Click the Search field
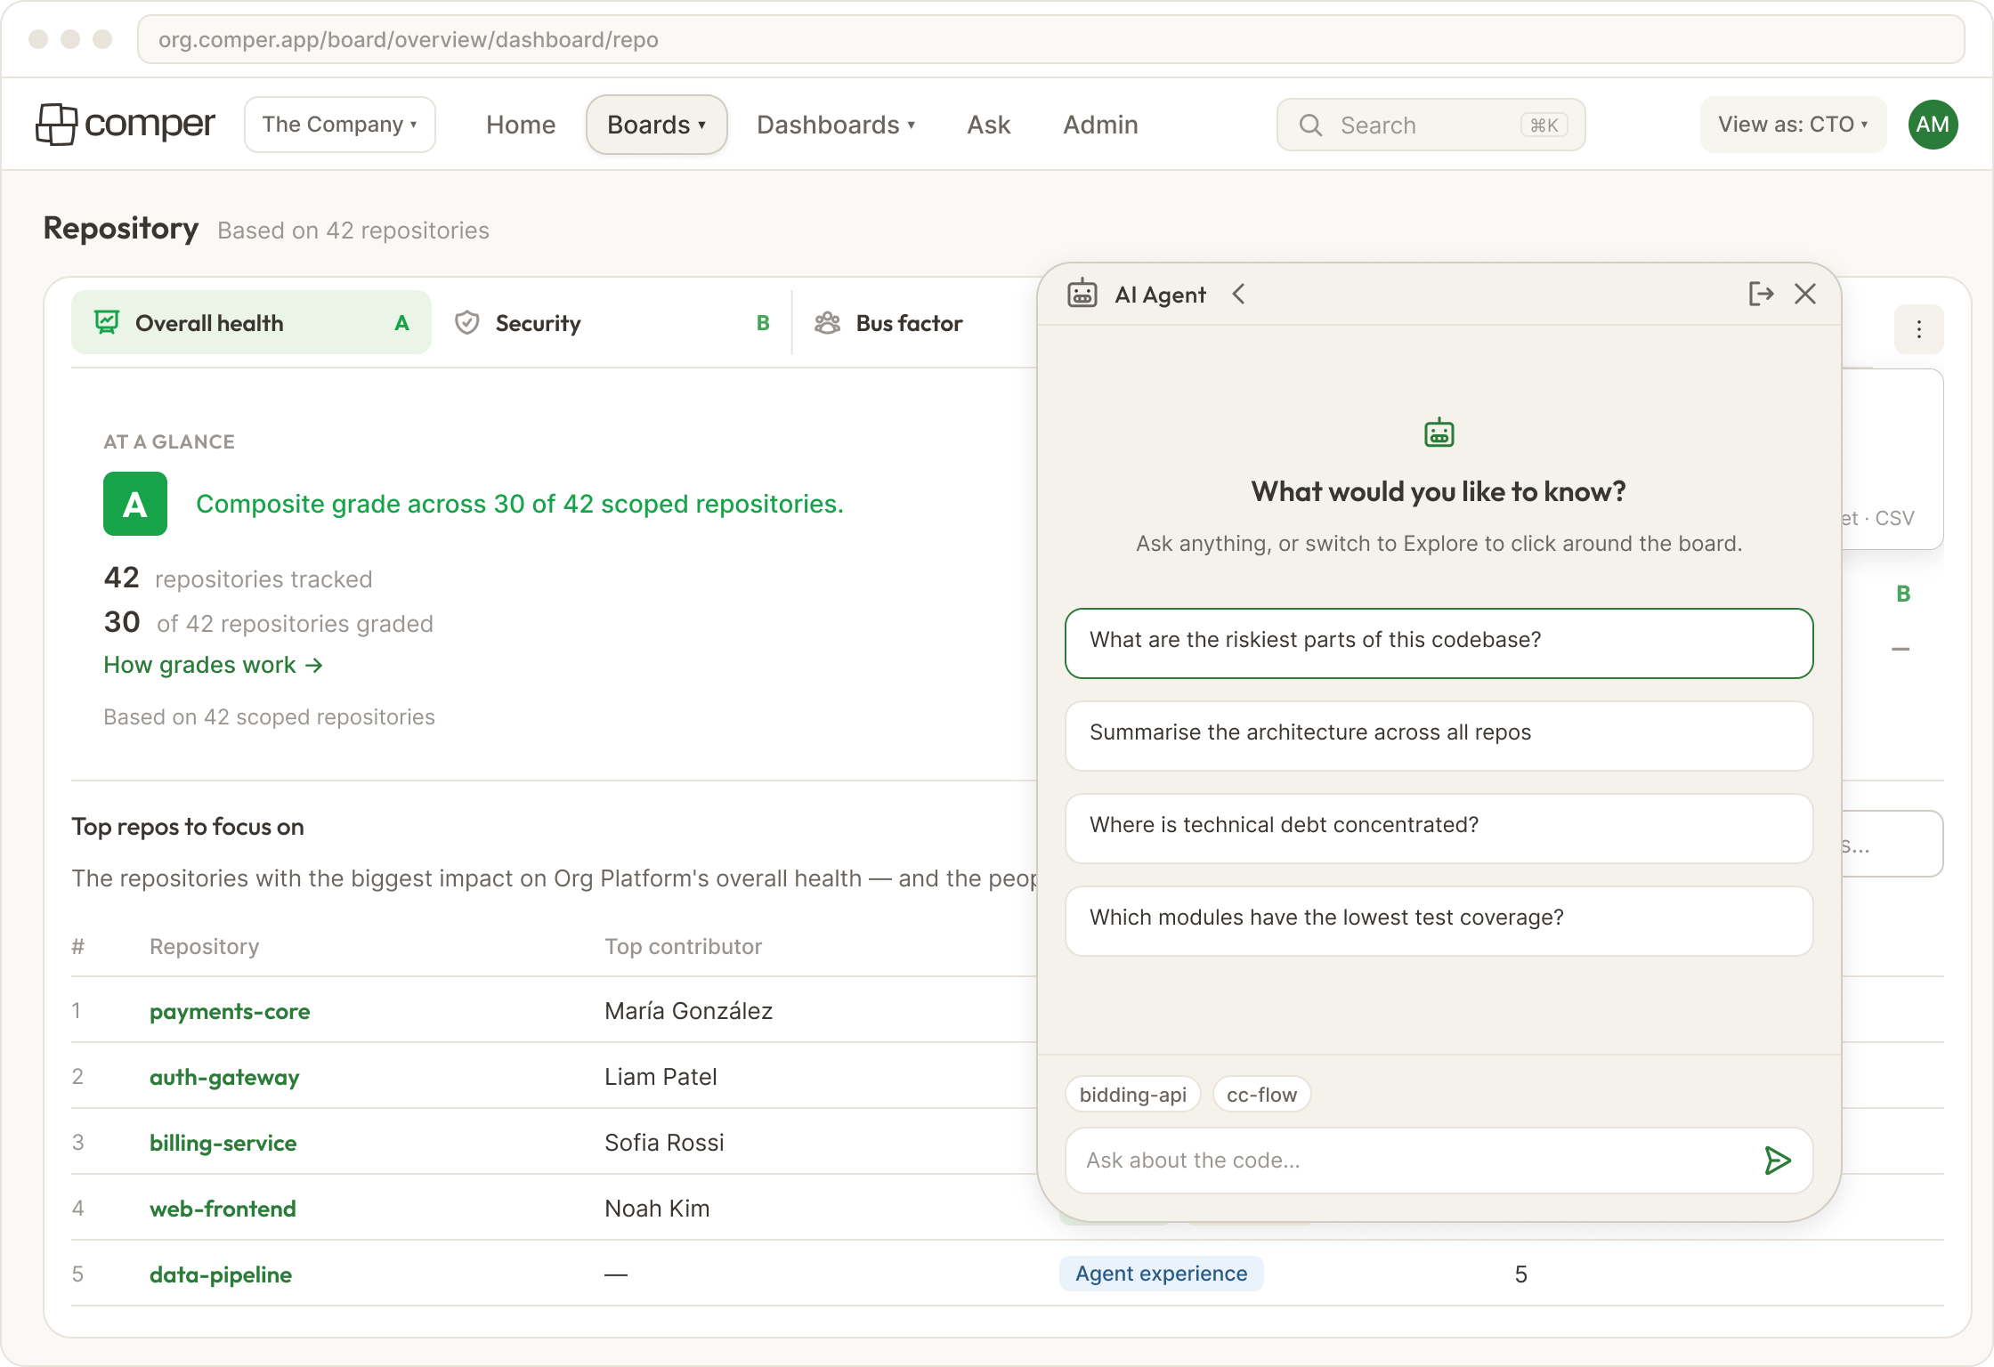1994x1367 pixels. 1431,125
